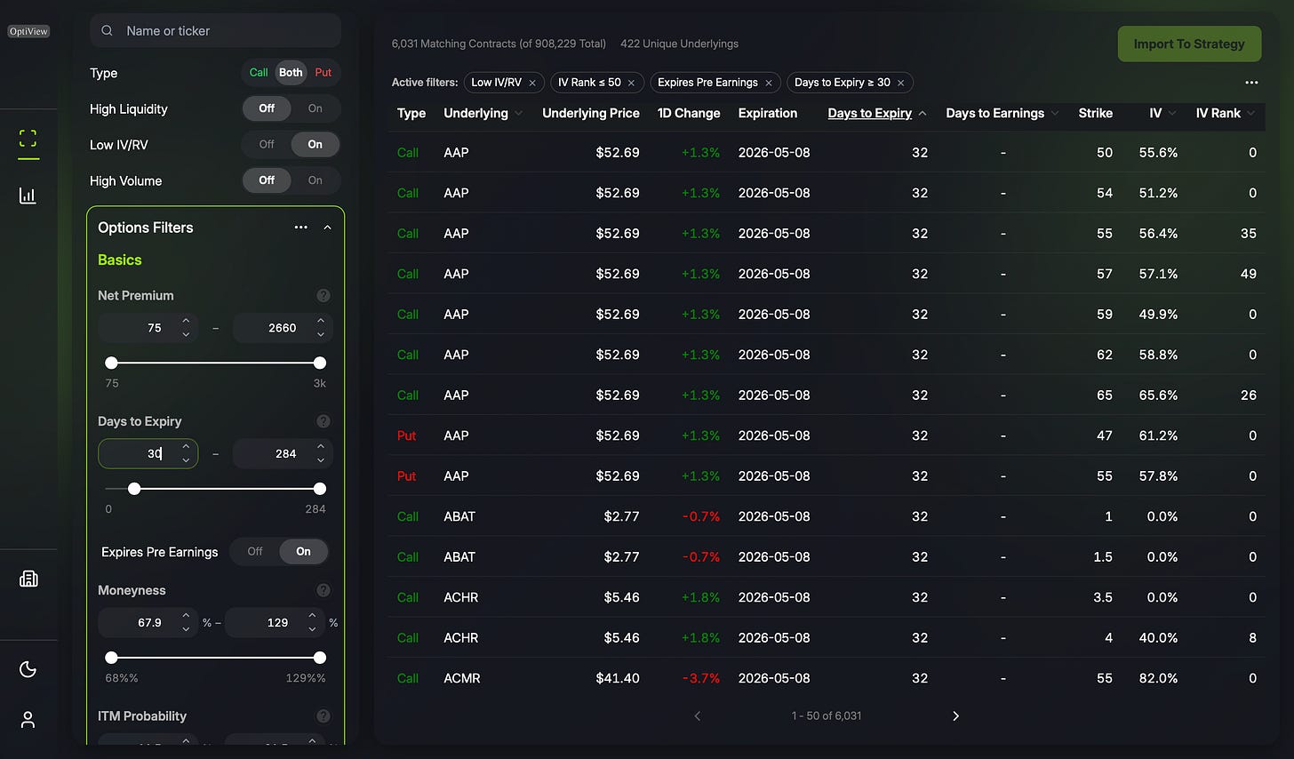This screenshot has height=759, width=1294.
Task: Turn Expires Pre Earnings Off
Action: click(255, 552)
